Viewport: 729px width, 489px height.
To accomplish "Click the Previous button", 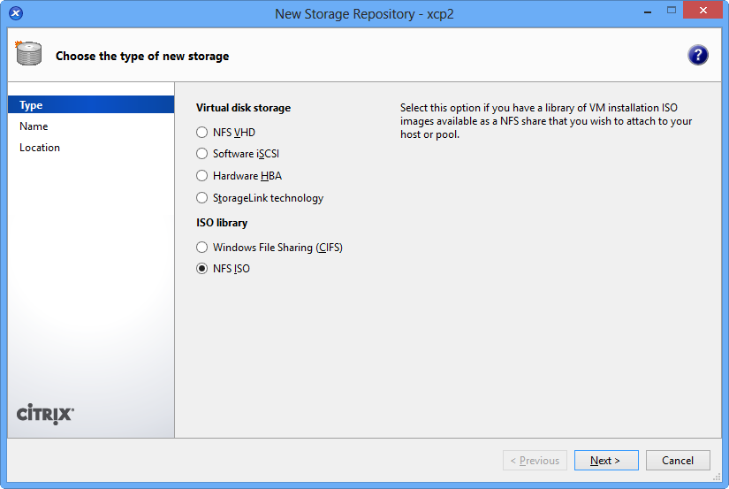I will click(x=535, y=461).
